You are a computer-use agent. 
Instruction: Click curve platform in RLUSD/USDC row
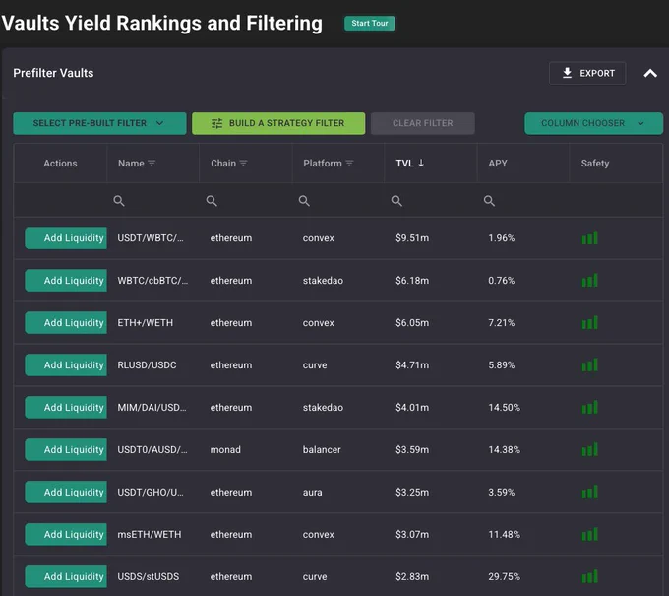315,364
